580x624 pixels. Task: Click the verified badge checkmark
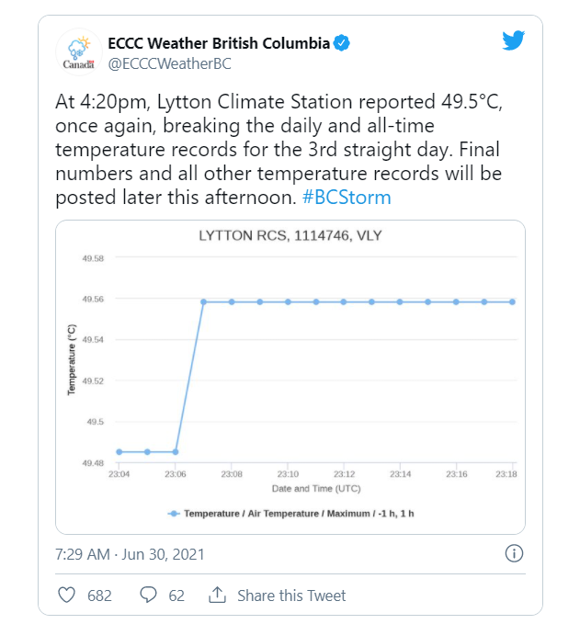coord(340,42)
